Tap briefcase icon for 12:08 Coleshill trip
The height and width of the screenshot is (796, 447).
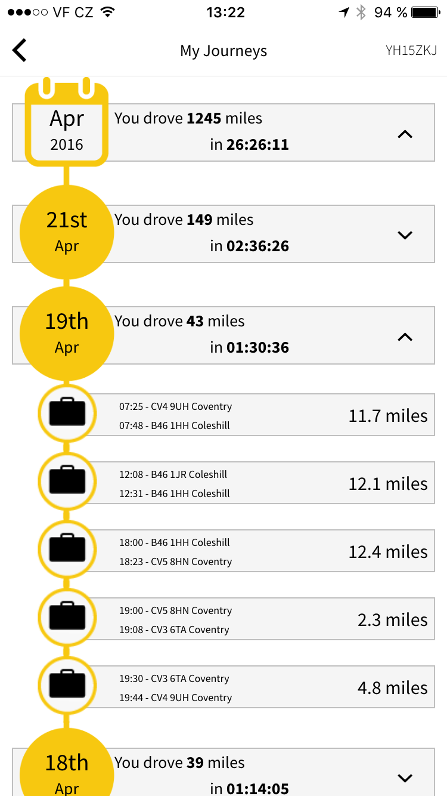click(x=67, y=480)
